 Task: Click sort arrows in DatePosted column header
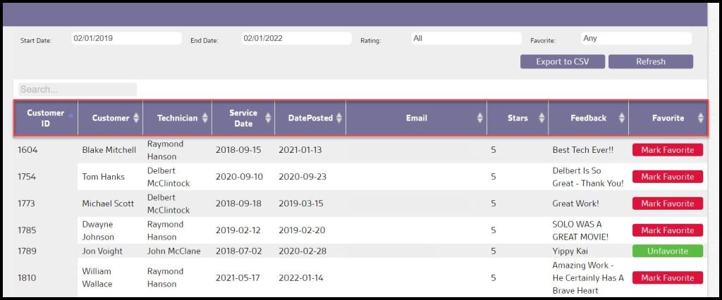[339, 118]
